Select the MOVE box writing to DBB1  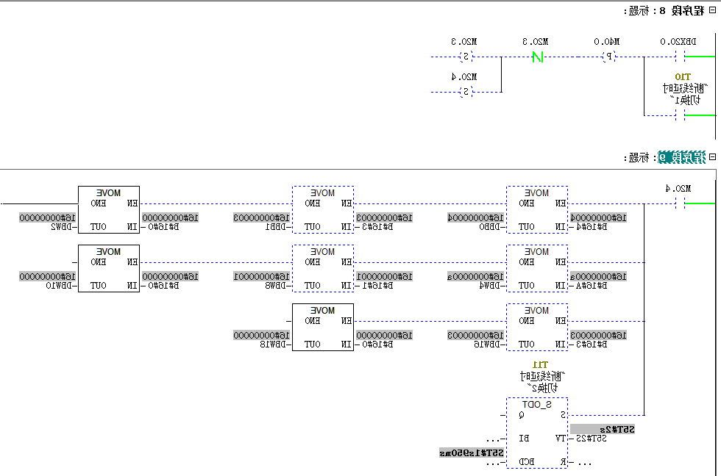coord(323,210)
